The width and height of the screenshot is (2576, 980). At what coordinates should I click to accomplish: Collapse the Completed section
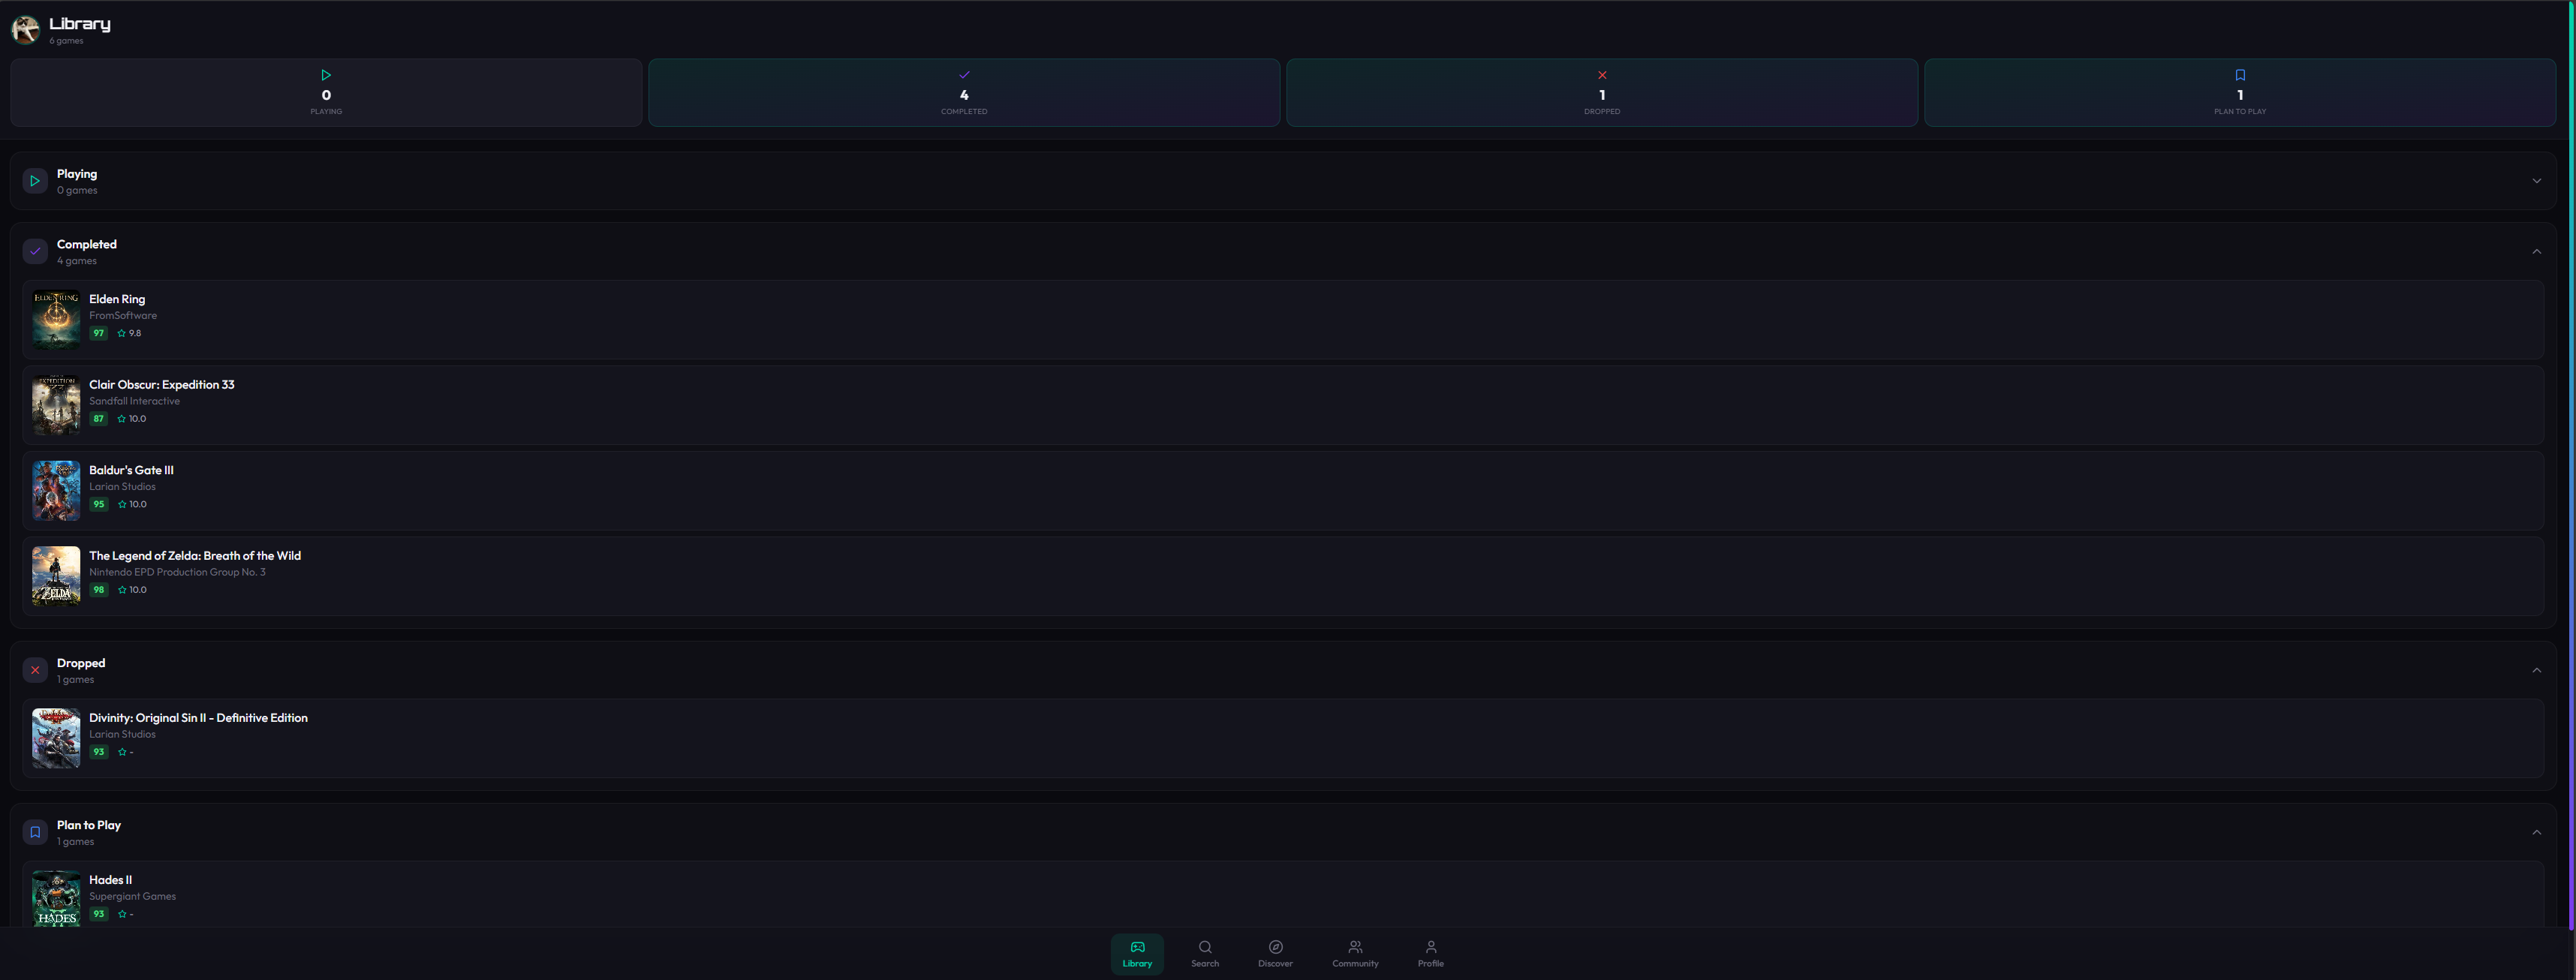(2537, 251)
